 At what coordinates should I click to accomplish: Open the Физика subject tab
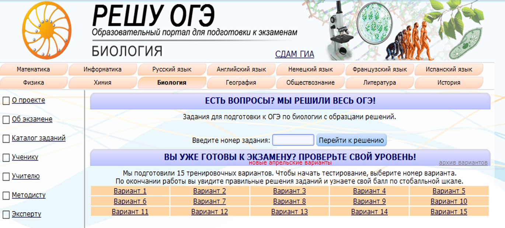click(x=33, y=83)
